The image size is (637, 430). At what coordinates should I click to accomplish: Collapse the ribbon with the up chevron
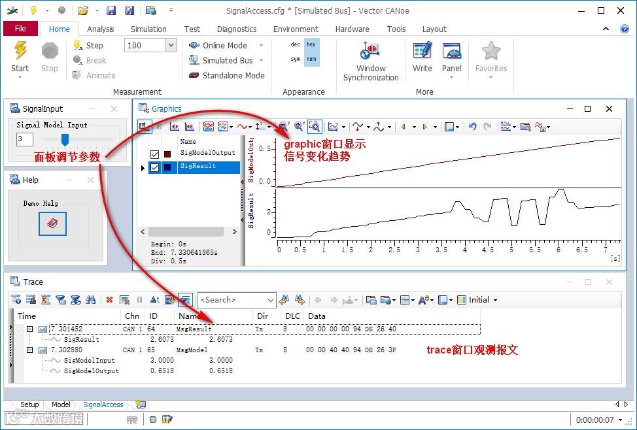tap(606, 29)
